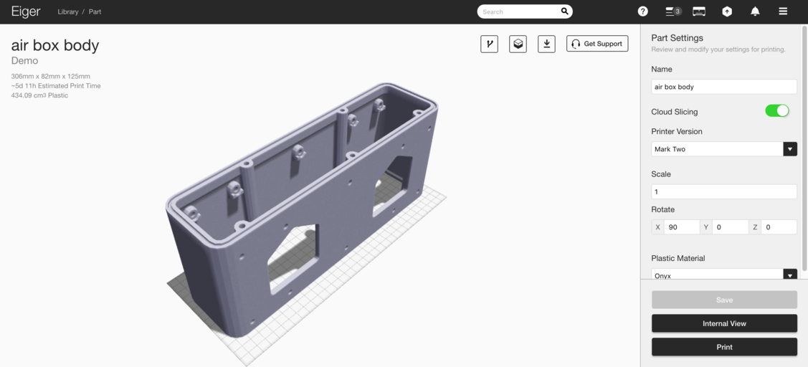Viewport: 808px width, 367px height.
Task: Click the Print button
Action: point(724,347)
